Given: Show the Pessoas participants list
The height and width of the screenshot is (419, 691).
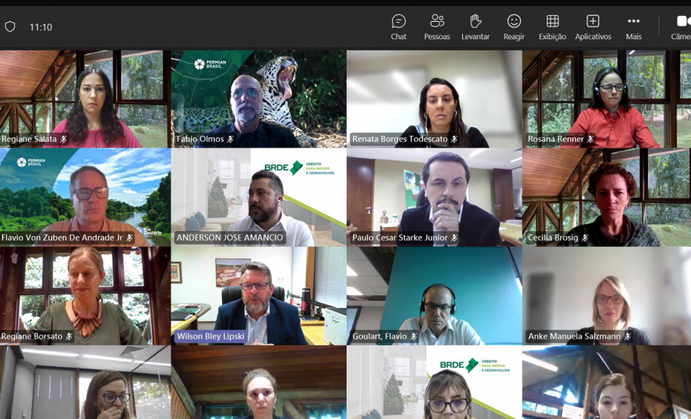Looking at the screenshot, I should 437,27.
